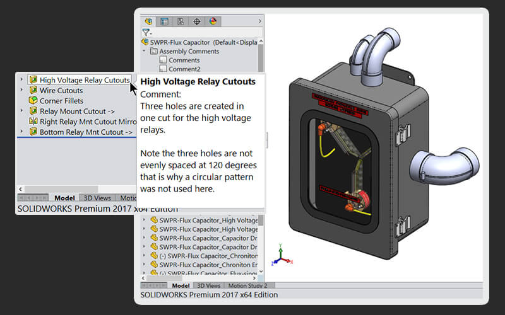Image resolution: width=505 pixels, height=315 pixels.
Task: Open the FeatureManager design tree tab
Action: (x=148, y=21)
